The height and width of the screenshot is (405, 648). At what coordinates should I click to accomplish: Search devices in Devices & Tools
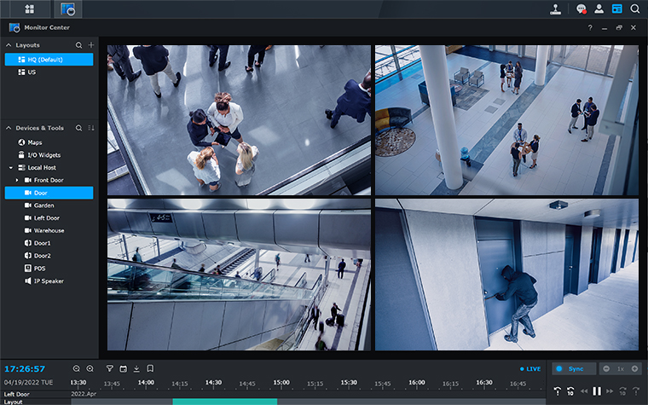pos(79,128)
